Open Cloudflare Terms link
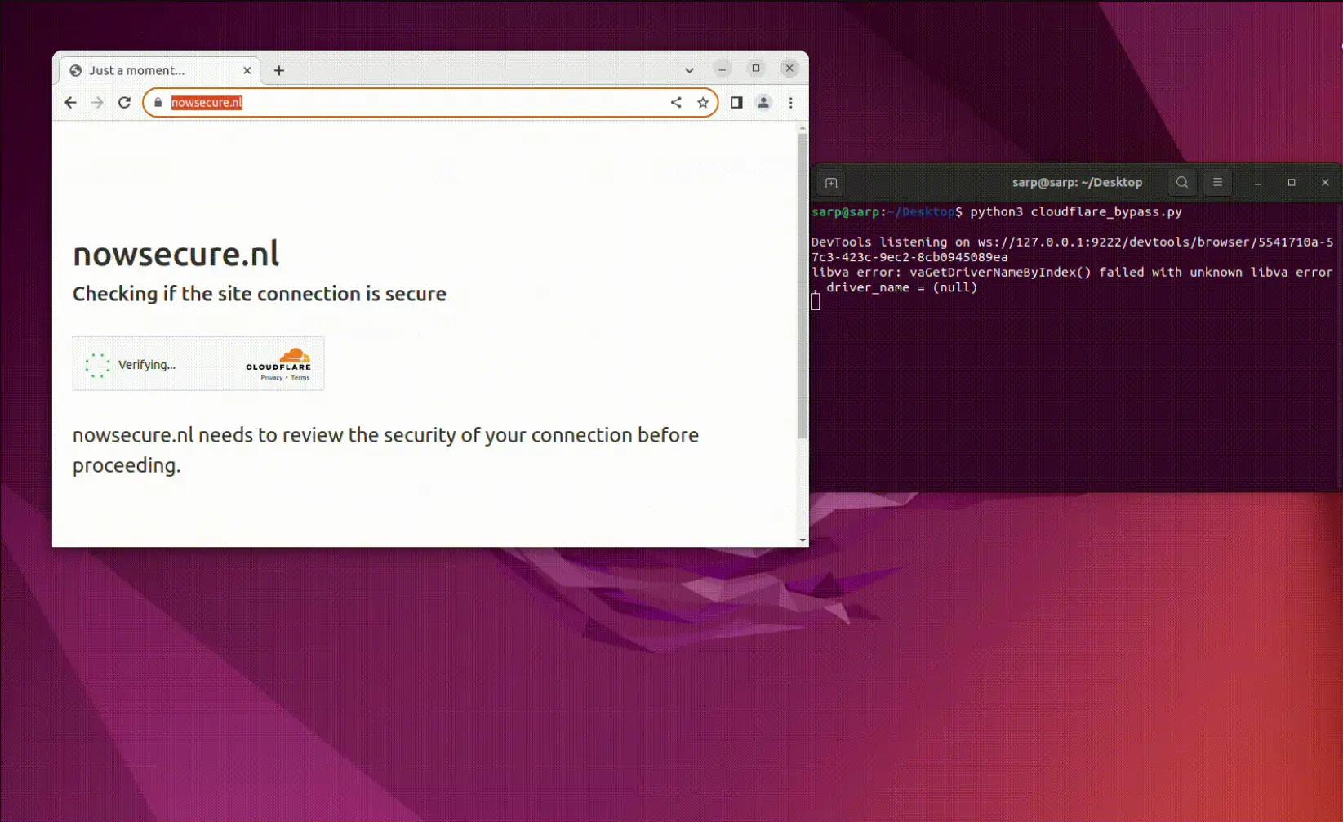This screenshot has width=1343, height=822. click(x=300, y=378)
